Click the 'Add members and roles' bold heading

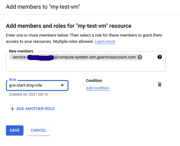coord(69,26)
